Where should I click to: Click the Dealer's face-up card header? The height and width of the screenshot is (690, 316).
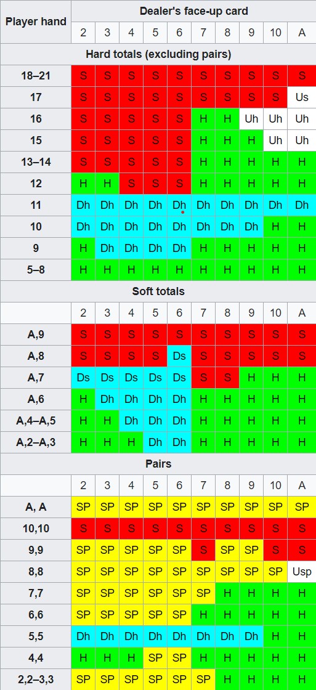coord(193,11)
